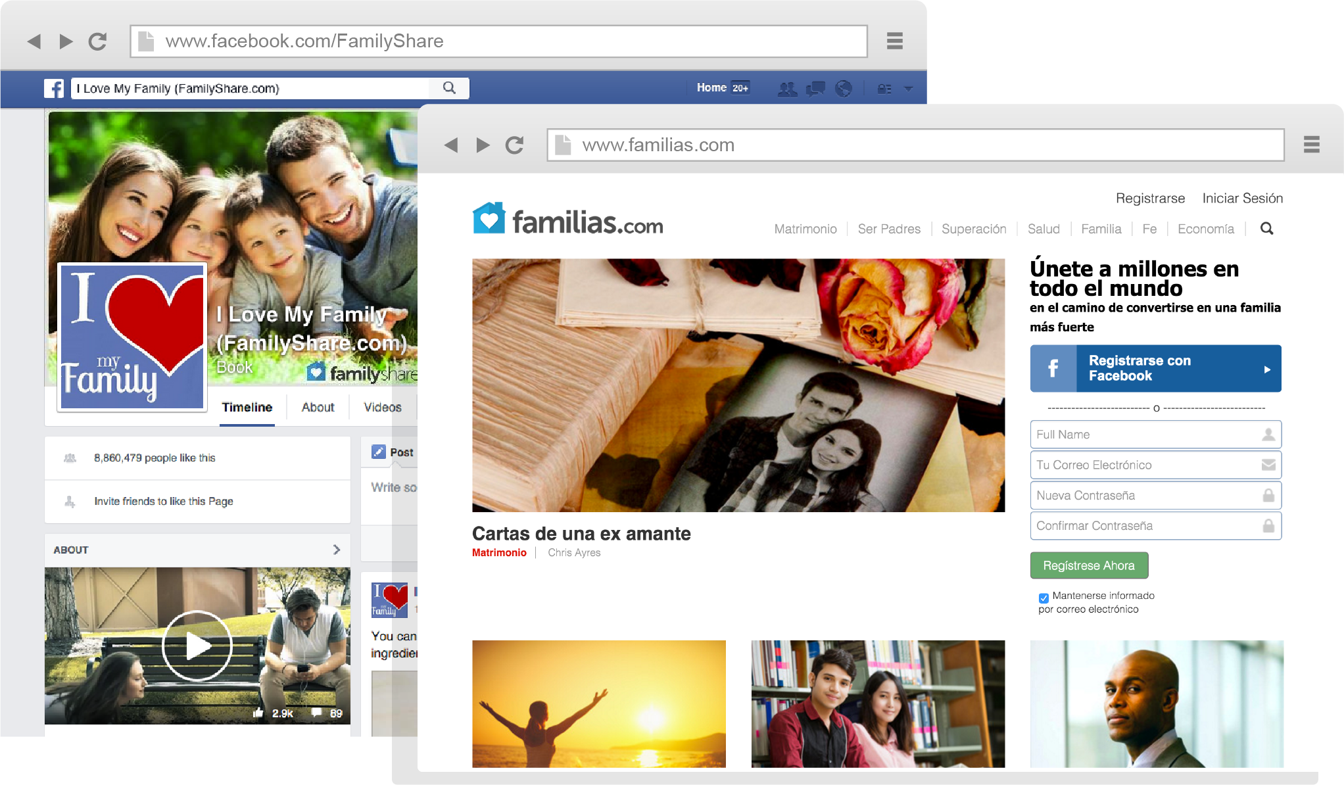Screen dimensions: 1344x785
Task: Open the Ser Padres navigation menu item
Action: click(x=889, y=229)
